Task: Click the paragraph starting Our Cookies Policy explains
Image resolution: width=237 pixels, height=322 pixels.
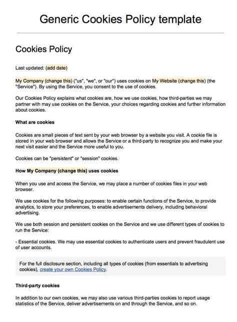Action: [x=120, y=104]
